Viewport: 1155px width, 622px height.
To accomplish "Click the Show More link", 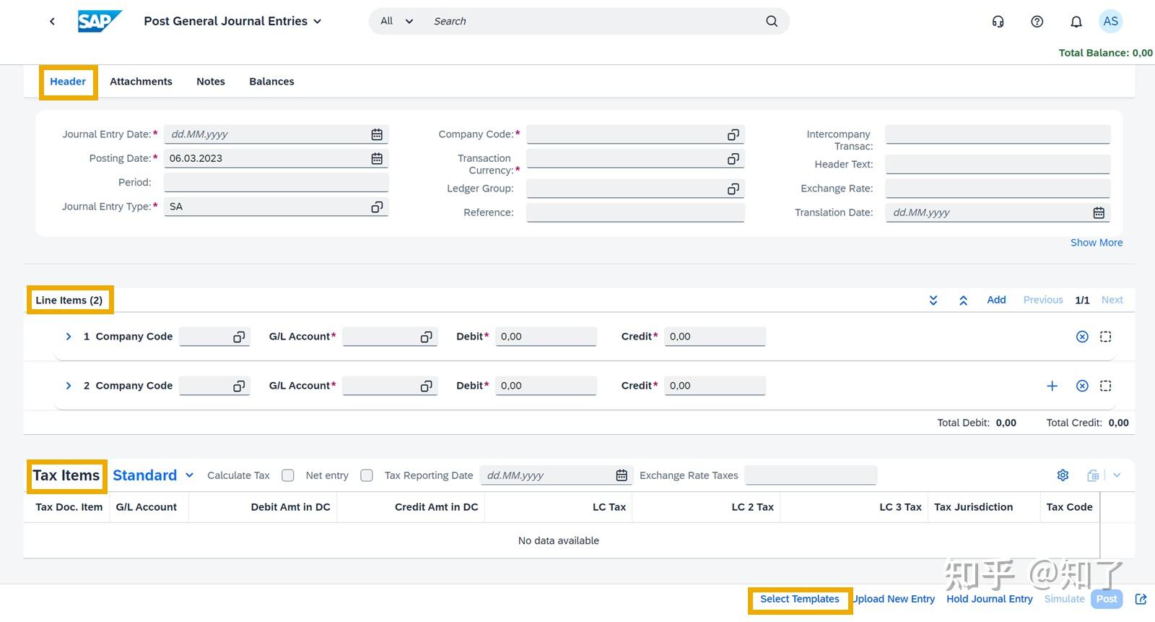I will 1096,243.
